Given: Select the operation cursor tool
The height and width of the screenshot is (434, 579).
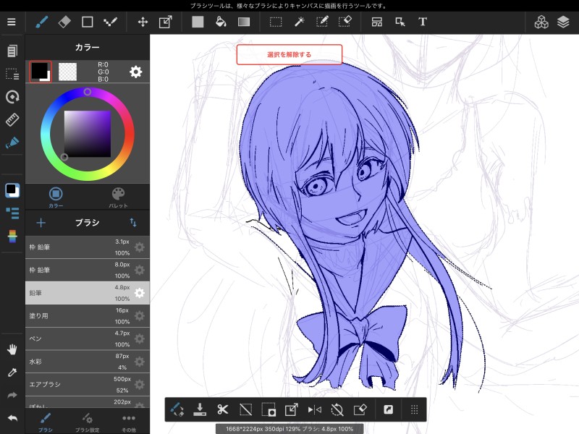Looking at the screenshot, I should pos(400,22).
